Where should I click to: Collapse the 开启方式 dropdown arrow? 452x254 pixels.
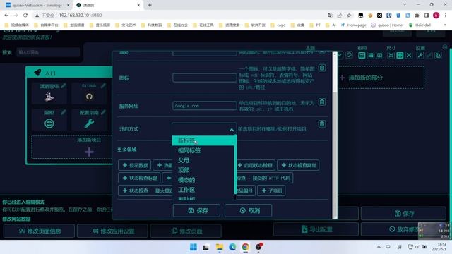coord(232,130)
